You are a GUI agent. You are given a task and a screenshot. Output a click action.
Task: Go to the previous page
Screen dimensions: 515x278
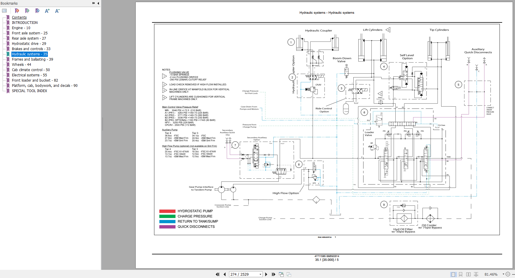point(225,274)
